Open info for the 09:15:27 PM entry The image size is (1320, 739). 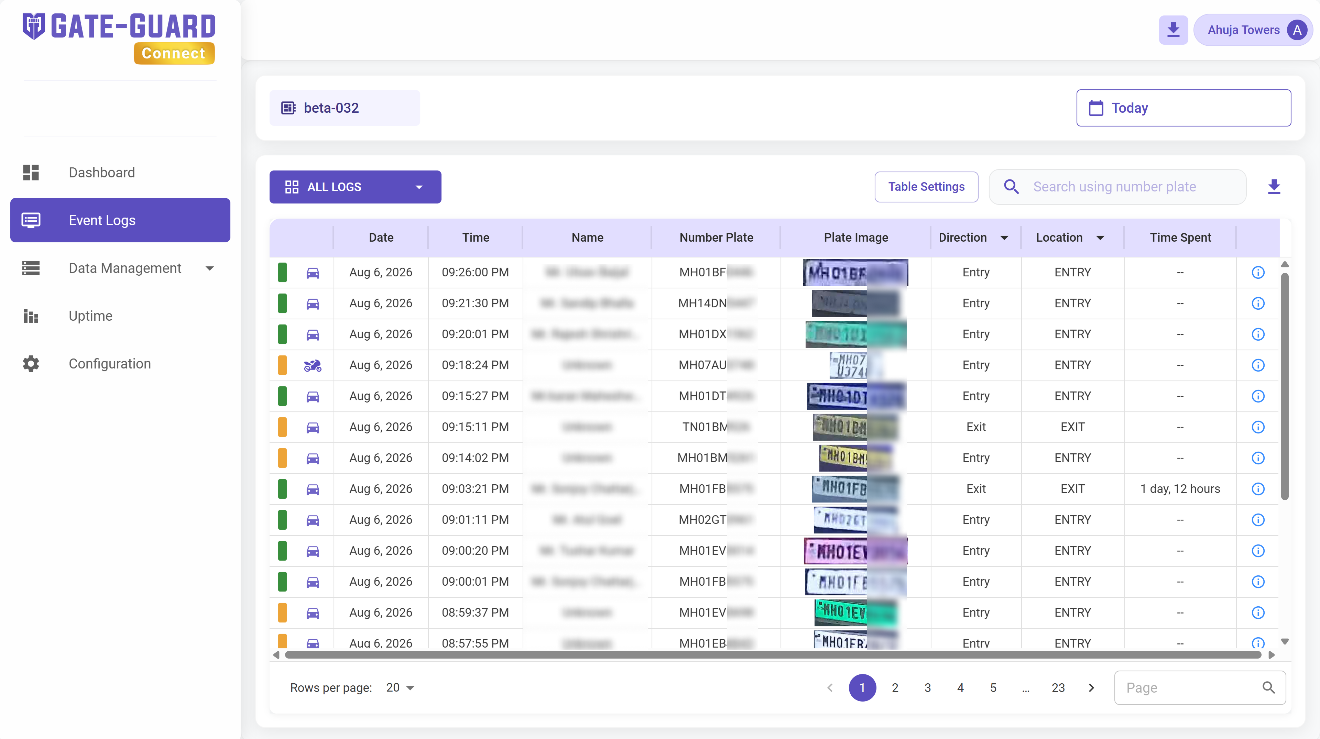point(1258,396)
